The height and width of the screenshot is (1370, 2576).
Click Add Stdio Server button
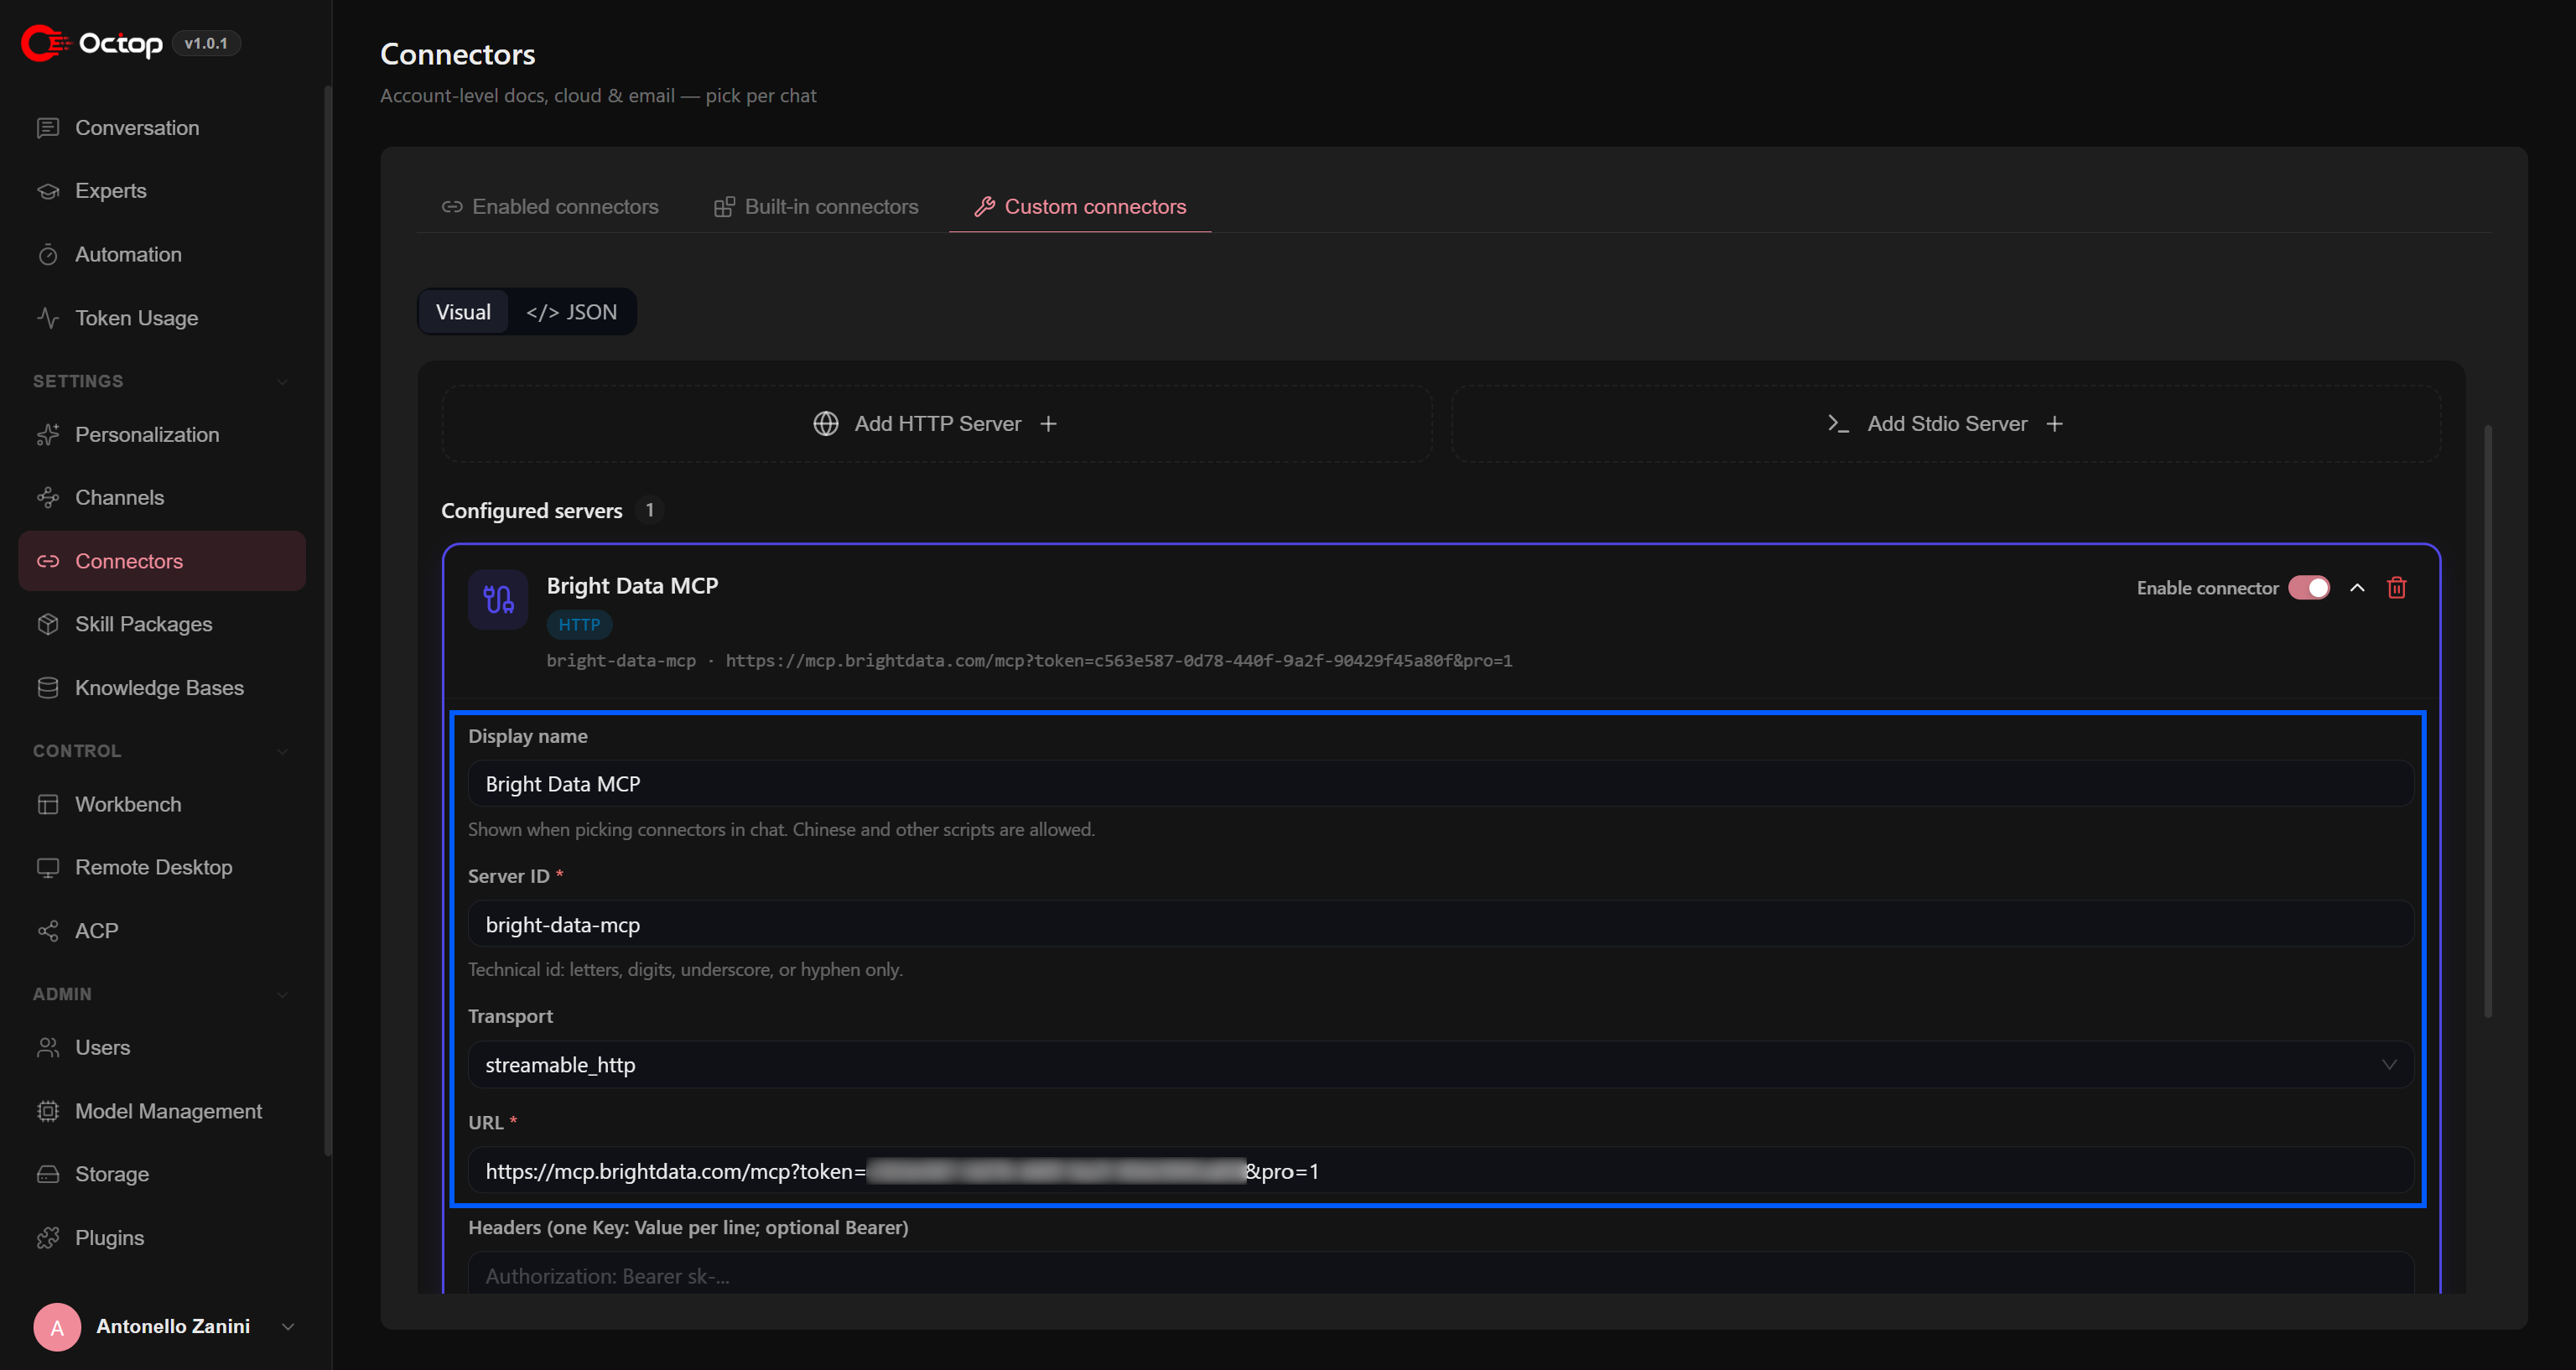[x=1946, y=424]
